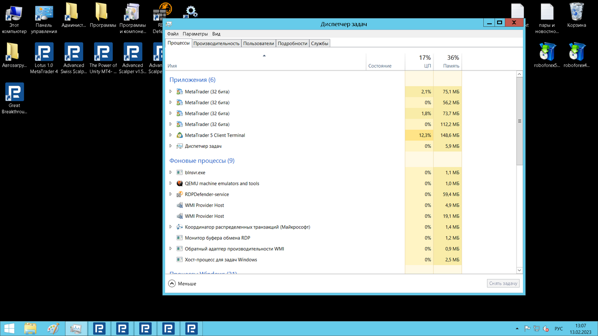Select the Great Breakthrou... desktop shortcut

point(14,98)
